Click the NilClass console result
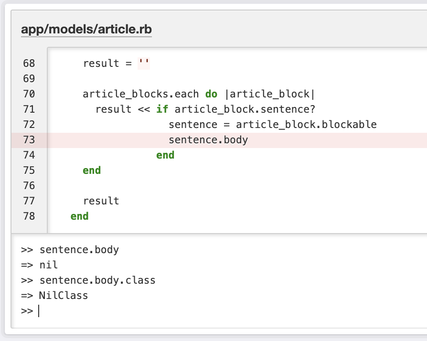 [64, 296]
